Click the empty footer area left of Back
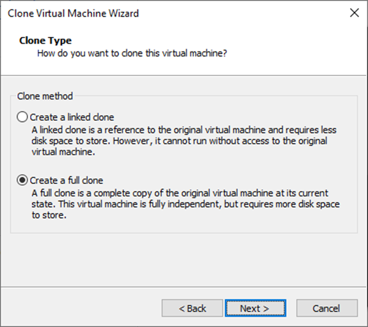 tap(80, 308)
